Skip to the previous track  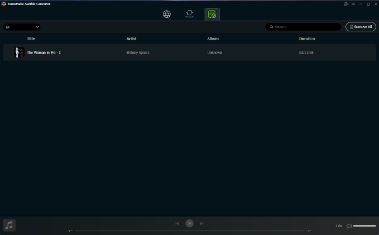(177, 223)
